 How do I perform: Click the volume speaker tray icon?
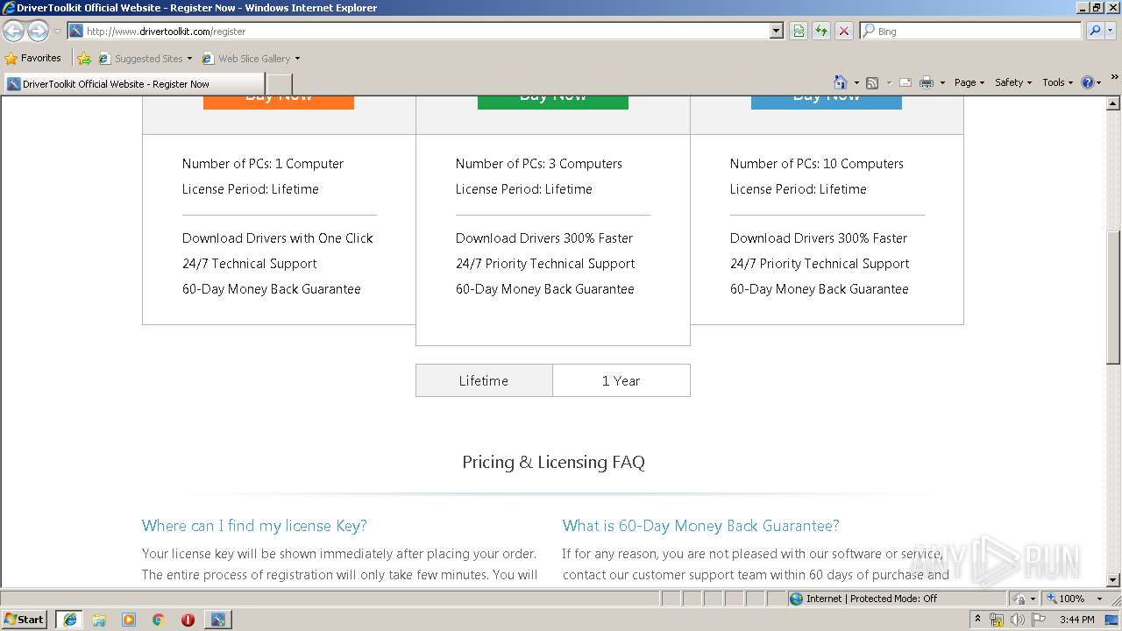[x=1017, y=620]
